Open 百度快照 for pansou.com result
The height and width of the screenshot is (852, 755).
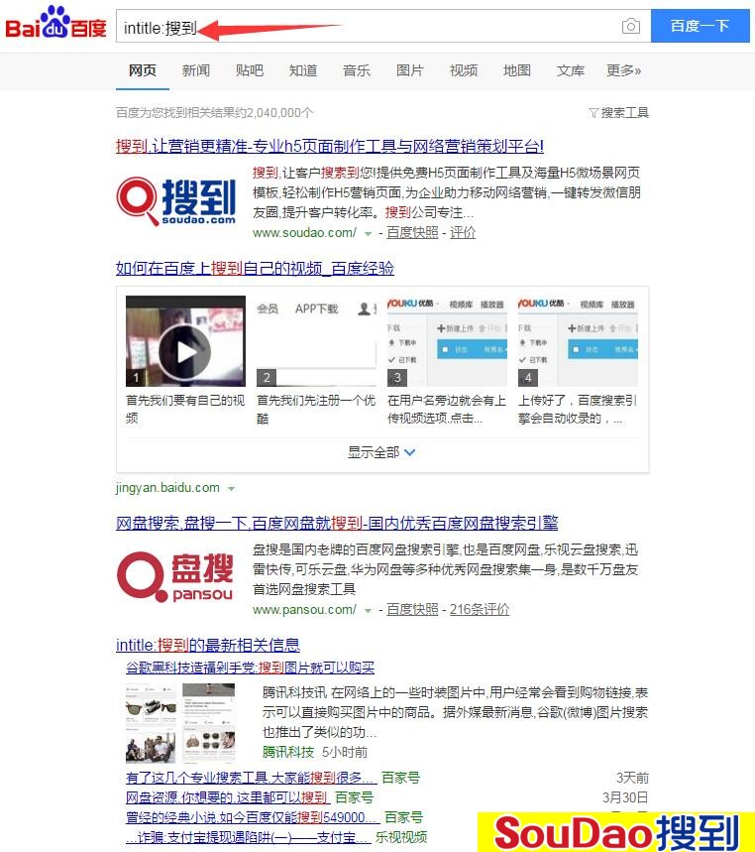click(412, 610)
